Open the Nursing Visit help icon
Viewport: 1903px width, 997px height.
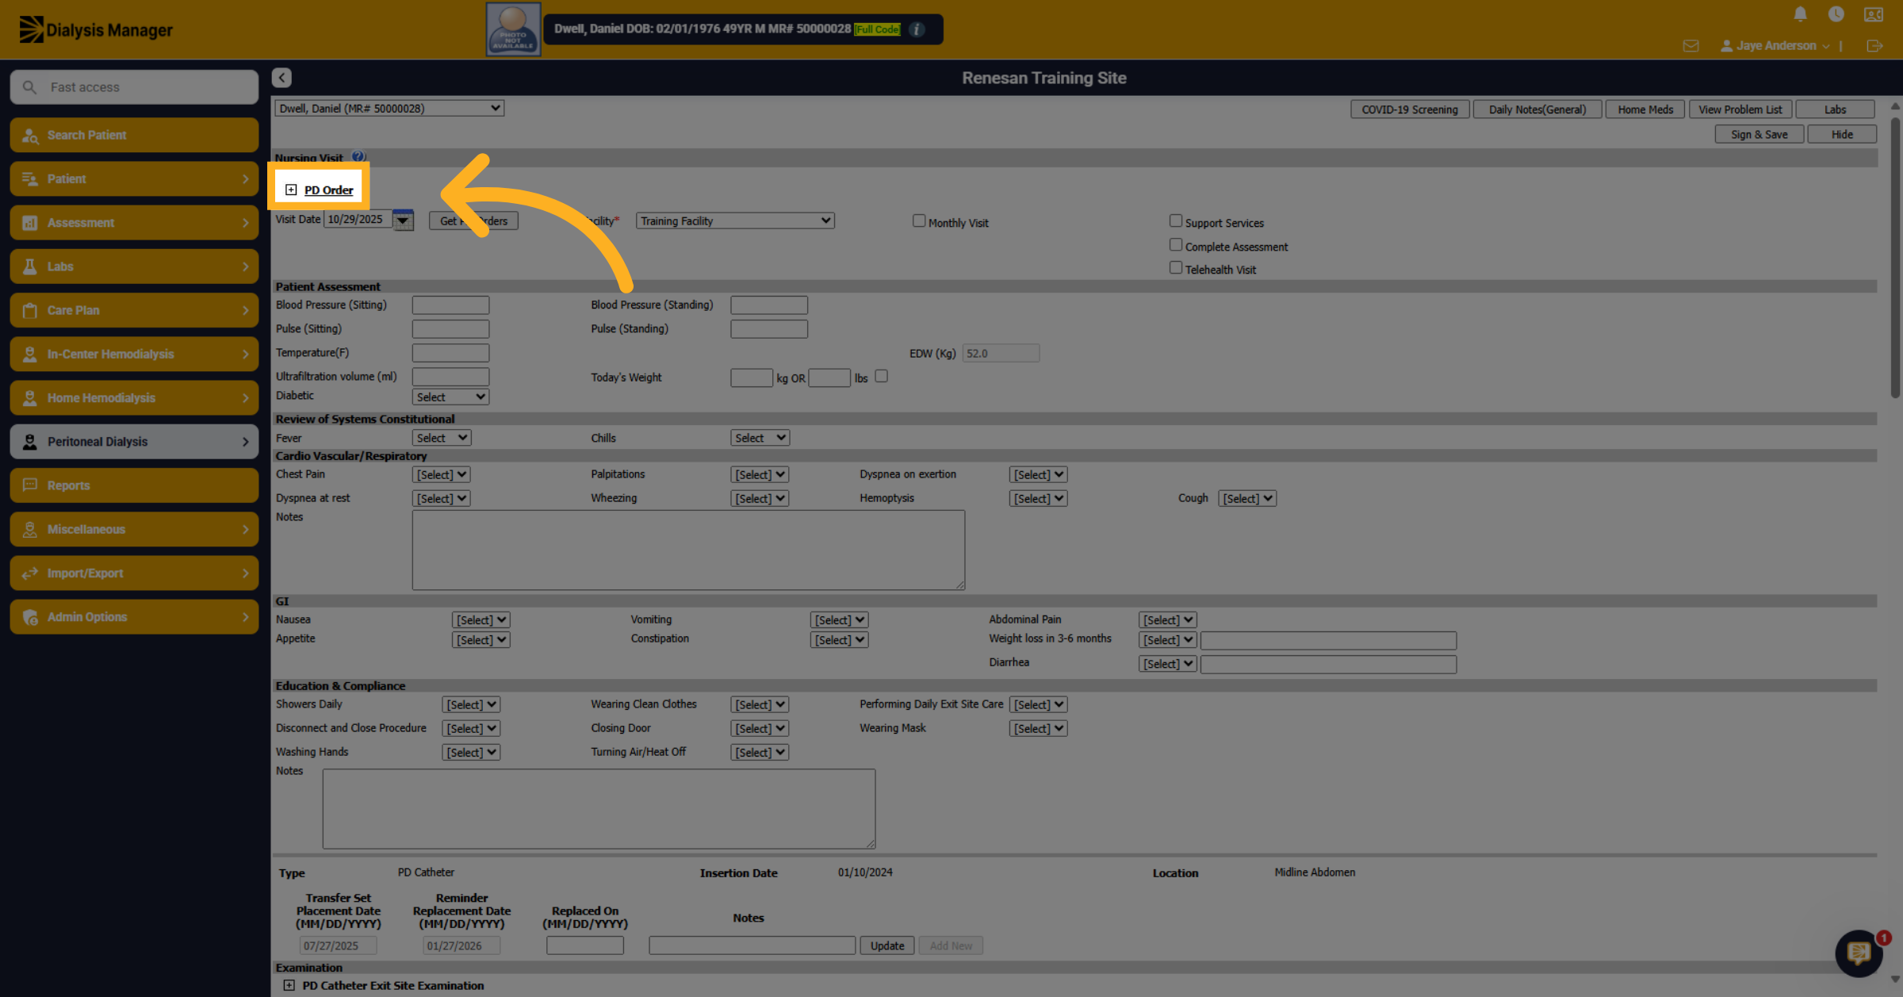[358, 156]
